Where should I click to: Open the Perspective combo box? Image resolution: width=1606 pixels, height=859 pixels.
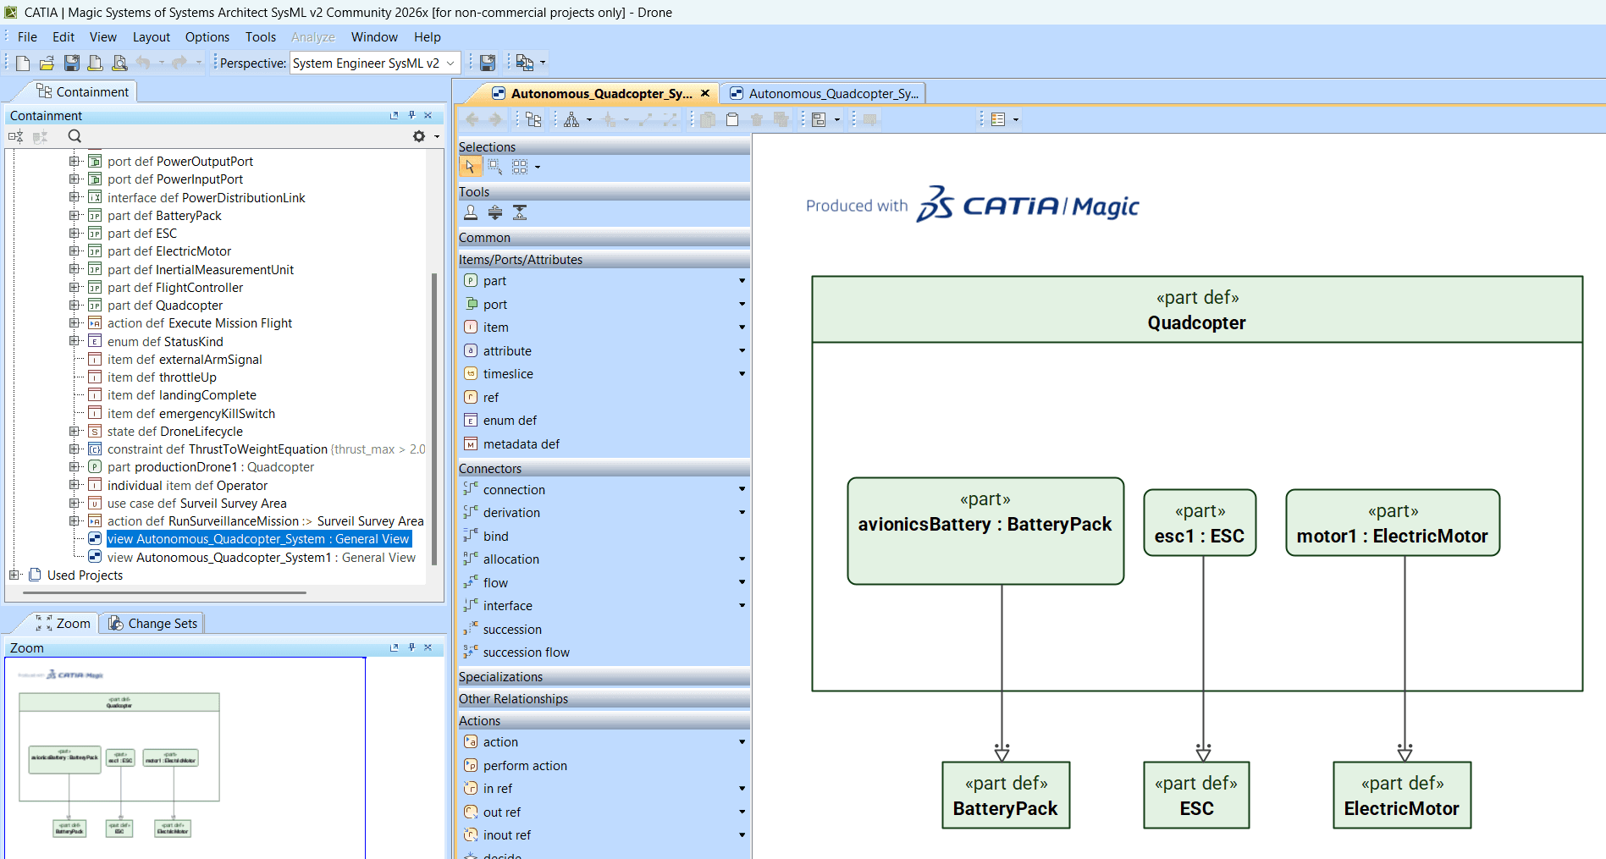coord(375,63)
